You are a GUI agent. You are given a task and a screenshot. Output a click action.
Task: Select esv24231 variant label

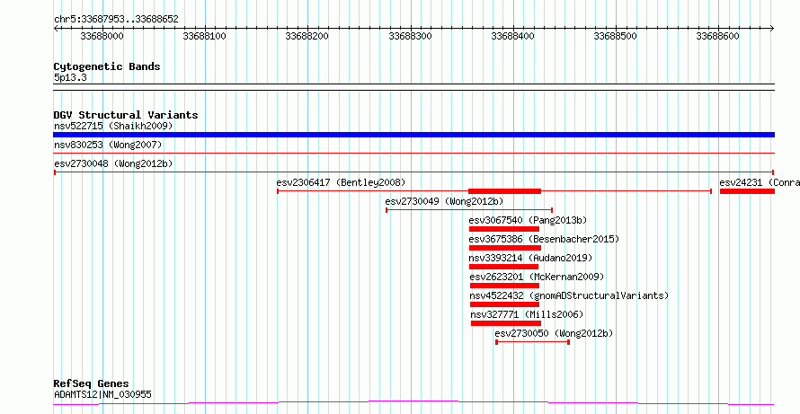(760, 182)
